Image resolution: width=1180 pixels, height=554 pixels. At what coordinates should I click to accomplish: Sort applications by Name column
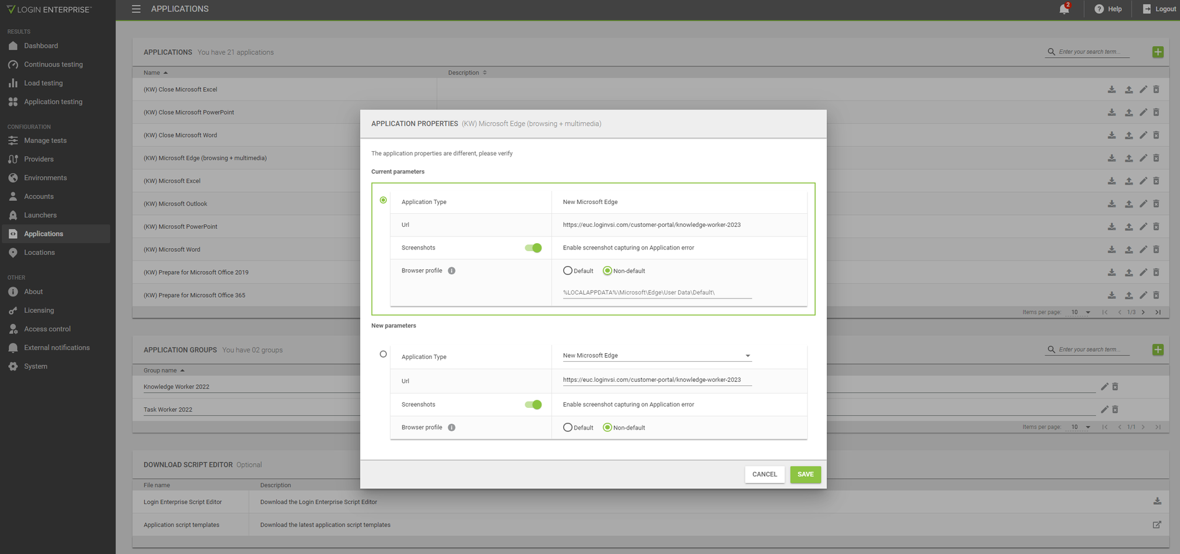(x=155, y=73)
